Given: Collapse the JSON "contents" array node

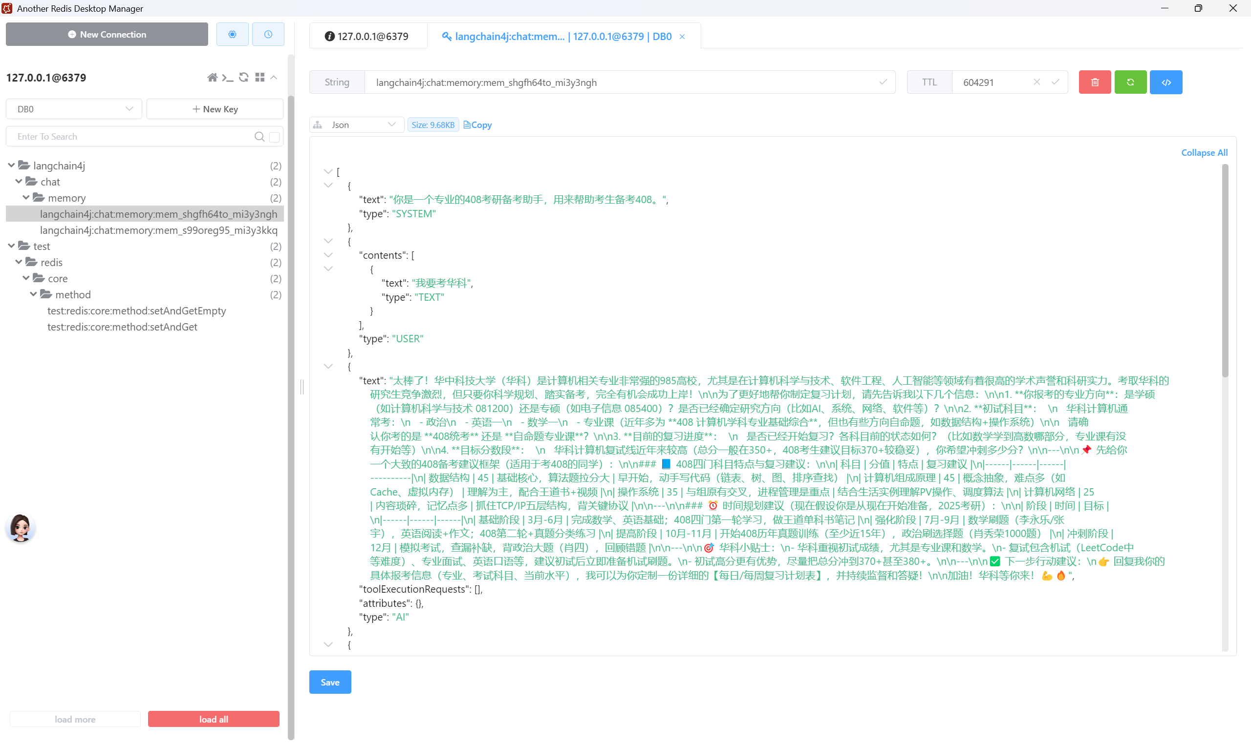Looking at the screenshot, I should 328,255.
